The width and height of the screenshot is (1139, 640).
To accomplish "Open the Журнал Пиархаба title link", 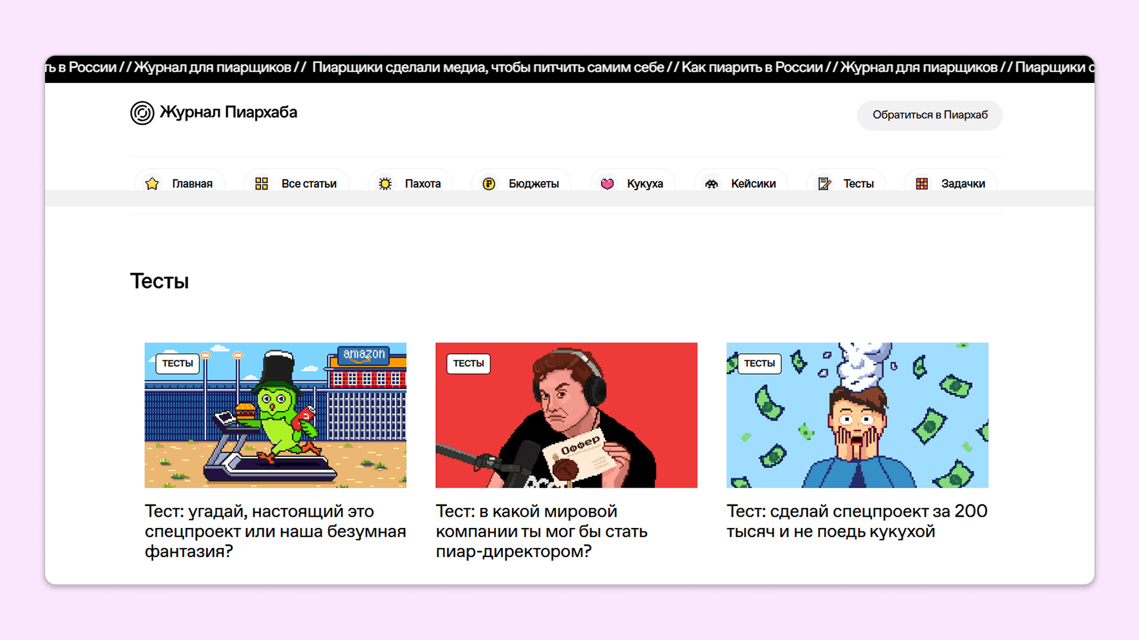I will point(228,113).
